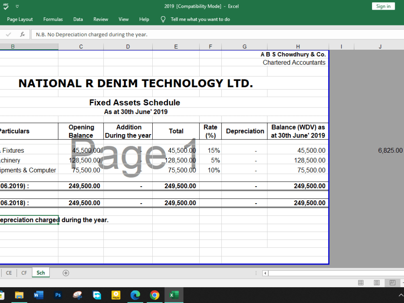
Task: Select column B header
Action: 29,46
